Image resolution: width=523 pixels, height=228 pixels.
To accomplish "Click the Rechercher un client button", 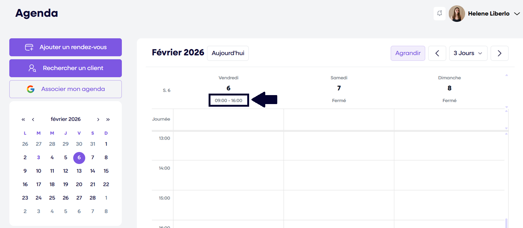I will coord(65,68).
